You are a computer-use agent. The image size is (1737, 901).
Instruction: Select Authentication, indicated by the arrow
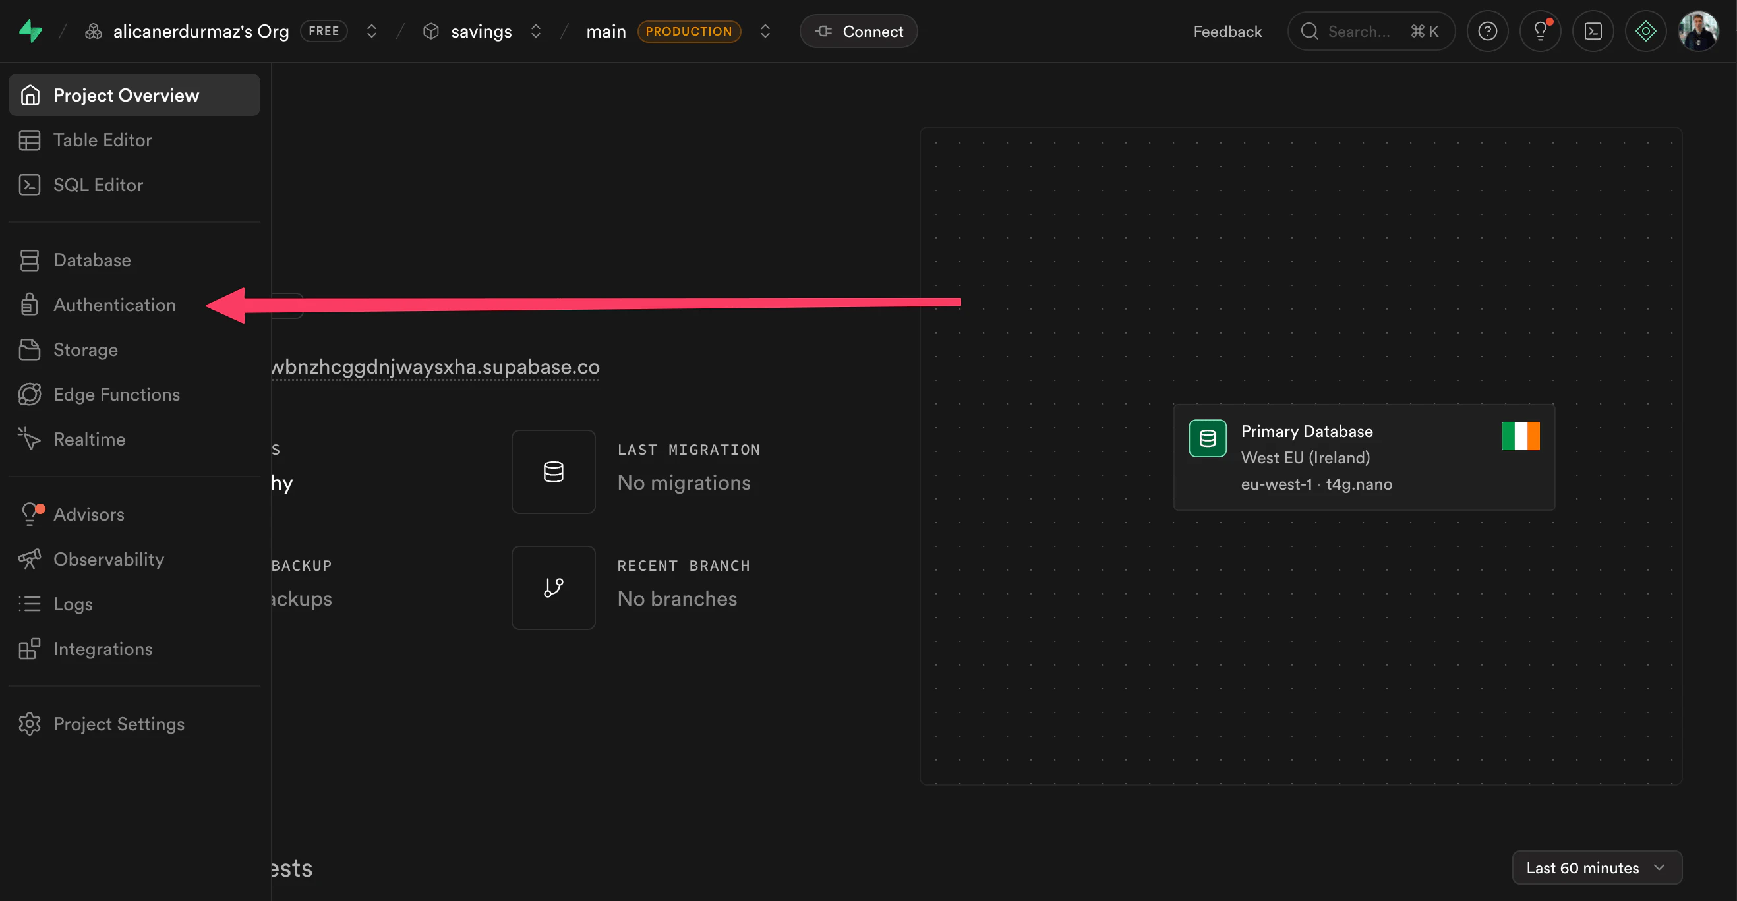pos(115,304)
